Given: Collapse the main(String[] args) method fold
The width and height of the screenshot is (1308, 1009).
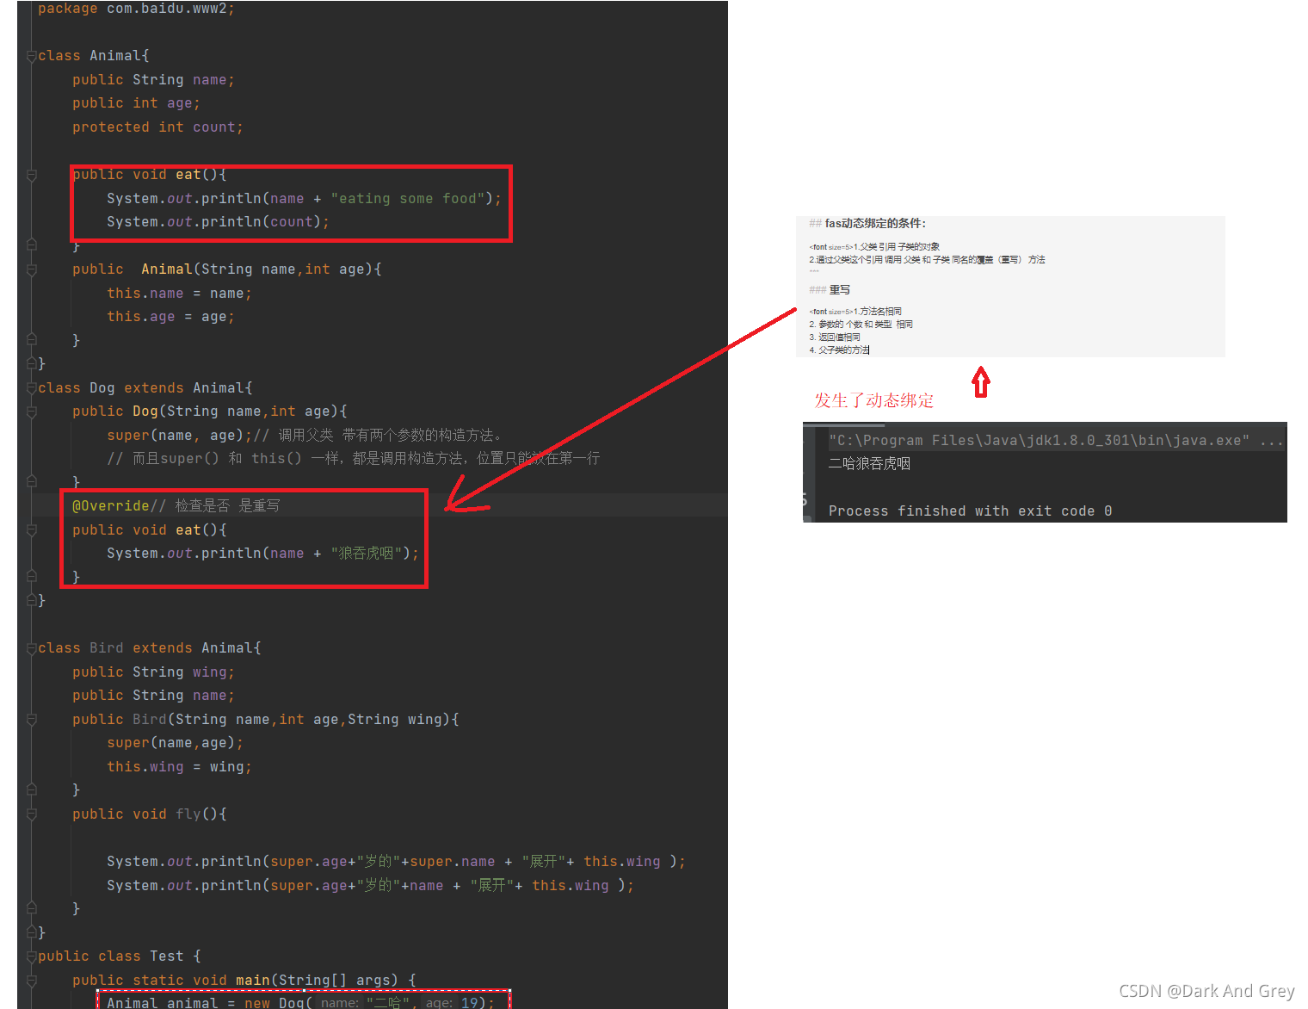Looking at the screenshot, I should [x=32, y=981].
